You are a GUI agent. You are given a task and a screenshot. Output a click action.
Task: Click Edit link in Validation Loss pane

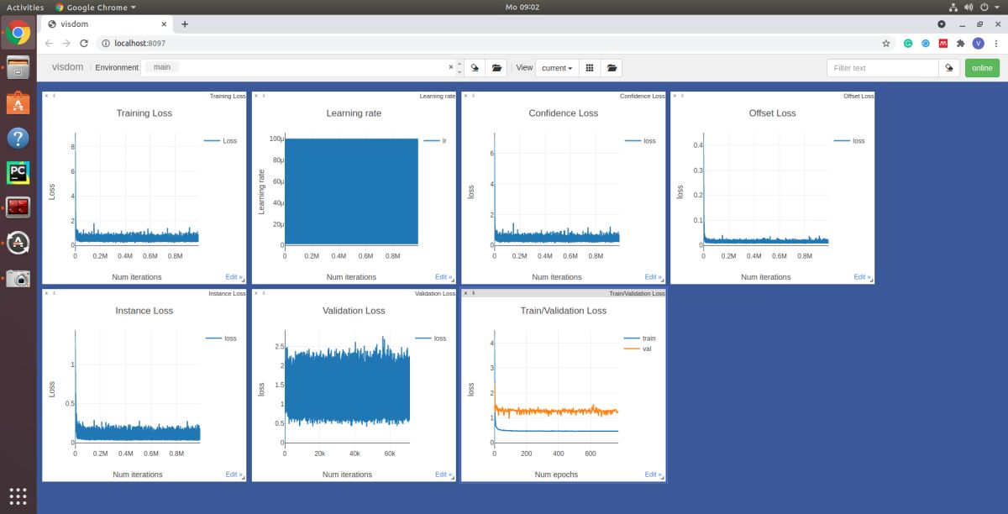point(443,475)
